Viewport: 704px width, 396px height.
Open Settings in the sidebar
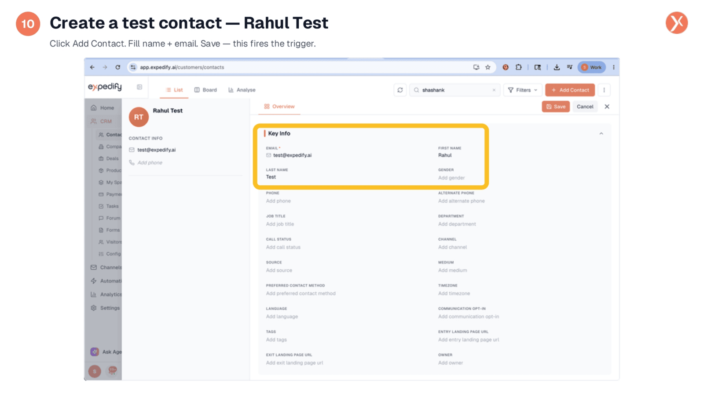(105, 308)
